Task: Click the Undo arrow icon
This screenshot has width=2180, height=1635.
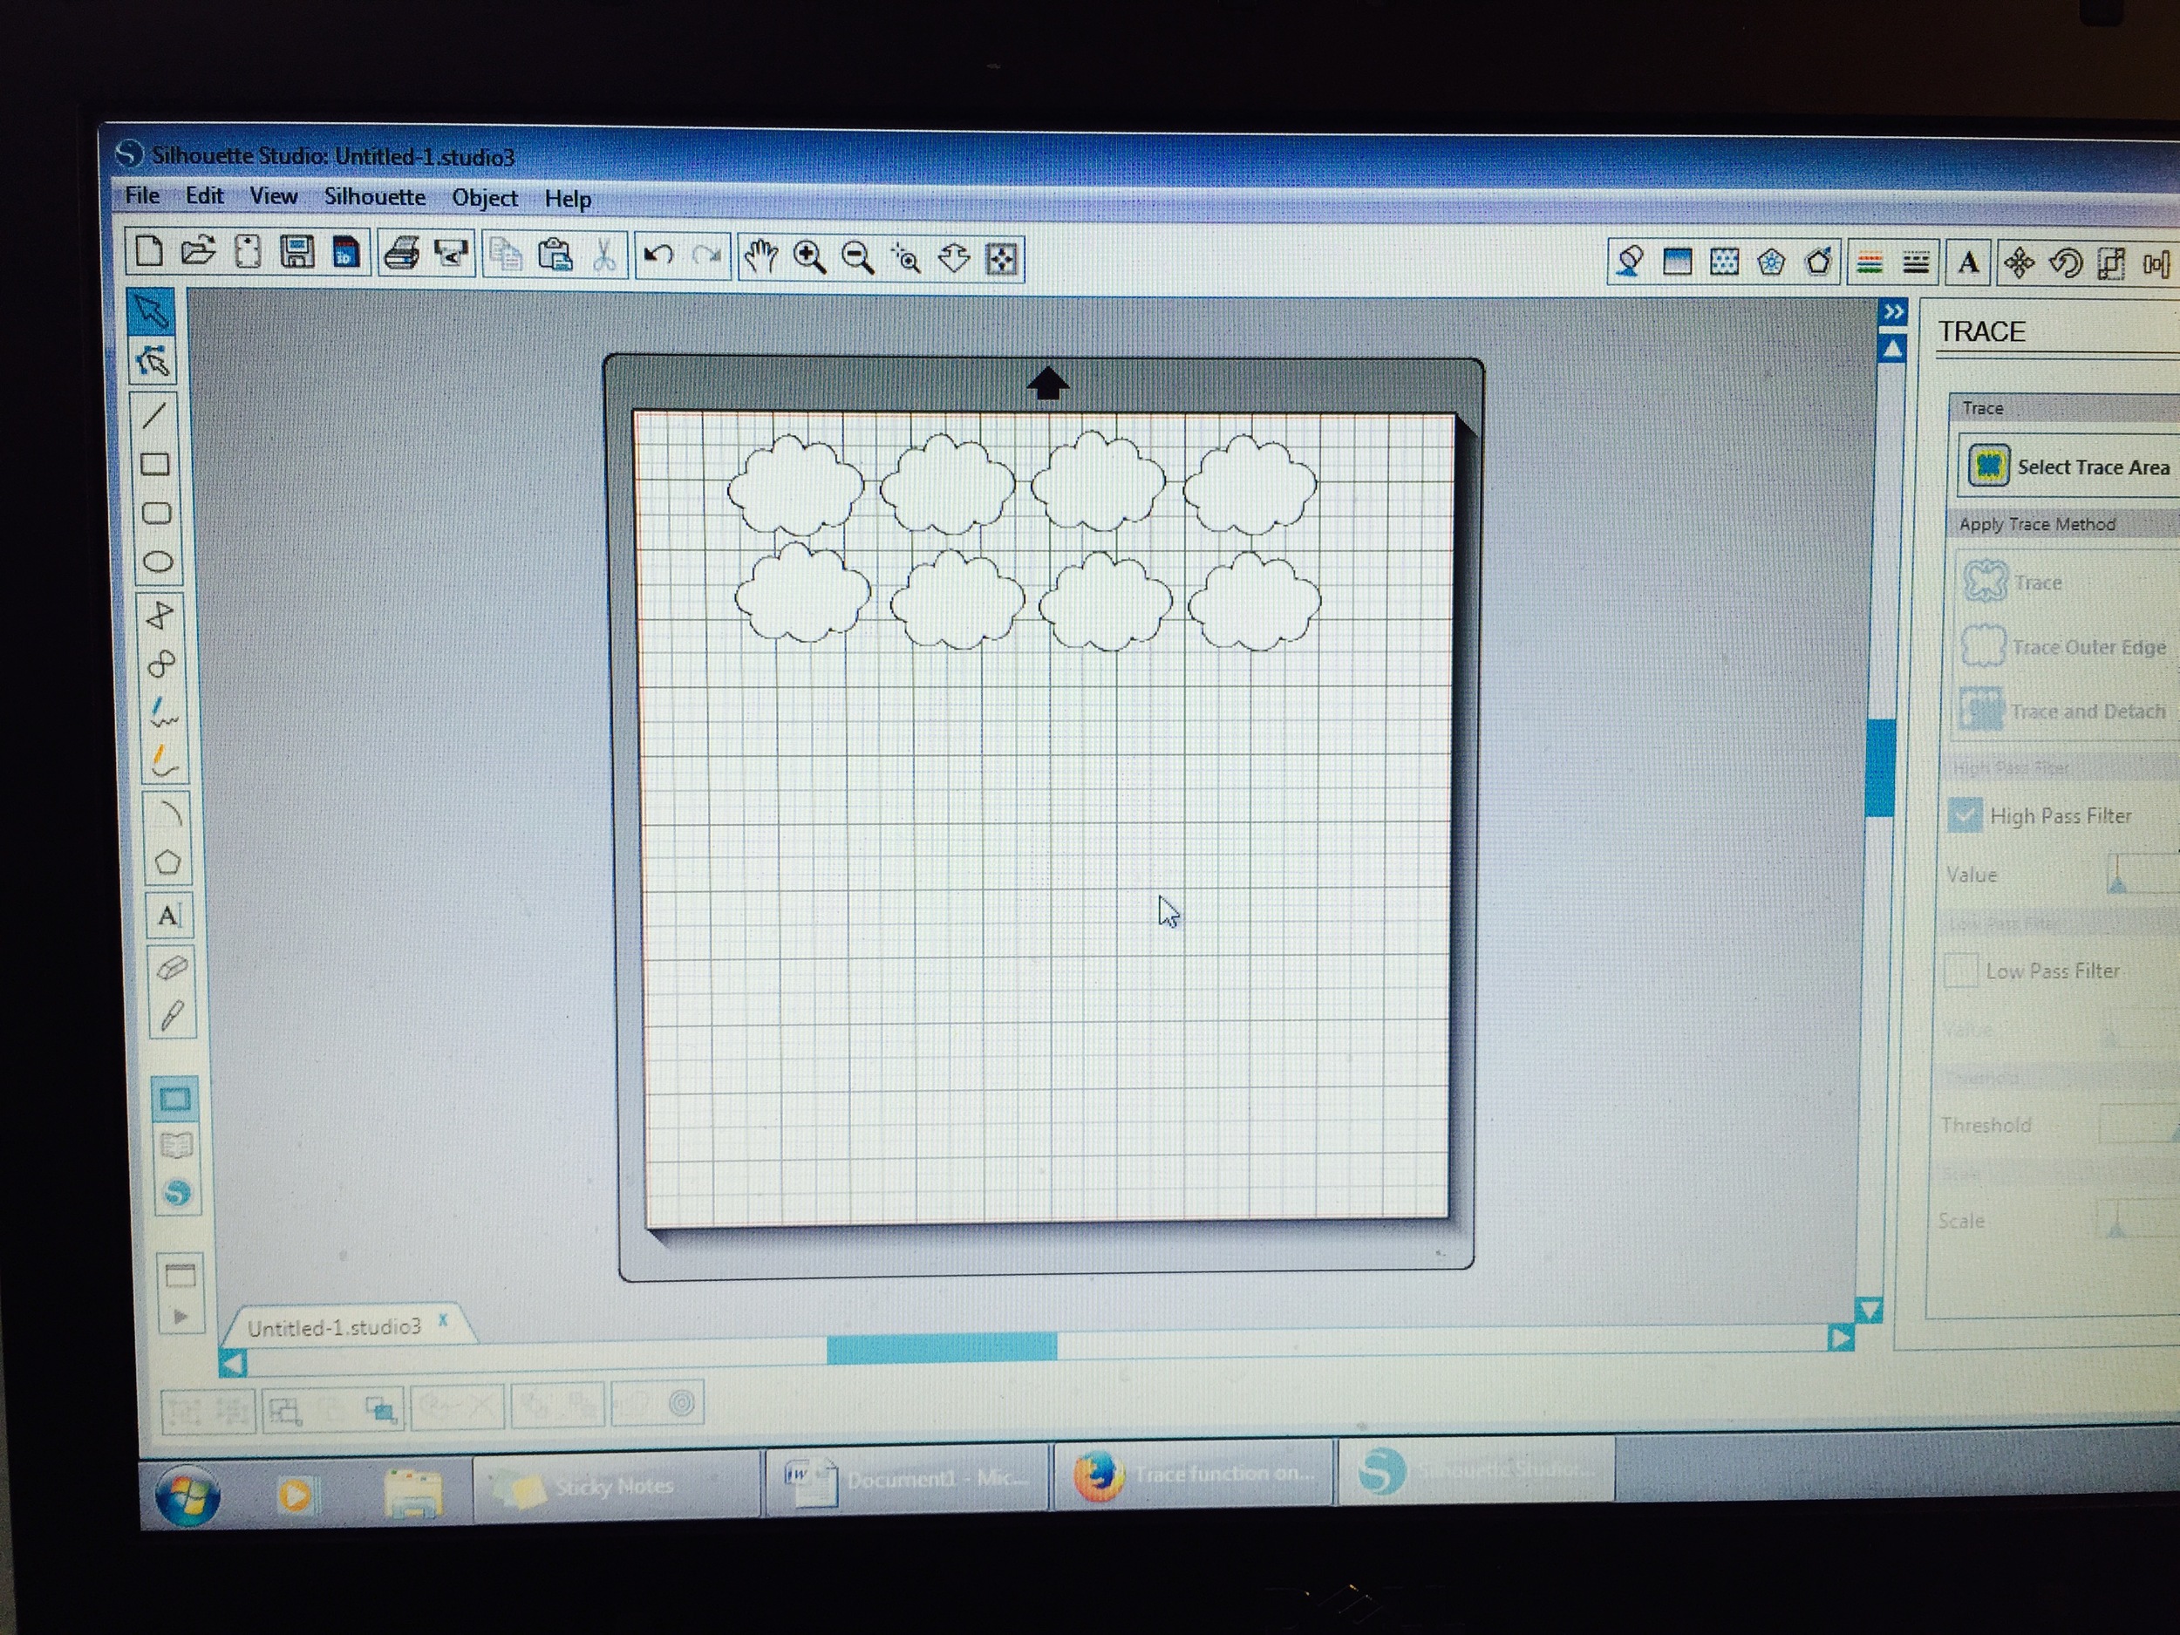Action: coord(657,256)
